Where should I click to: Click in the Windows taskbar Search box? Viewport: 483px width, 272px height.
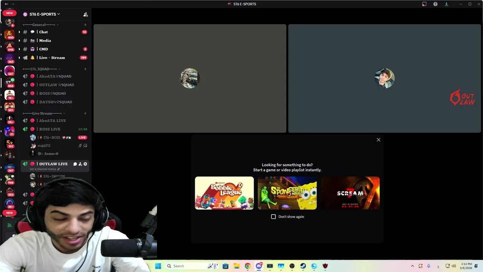[192, 266]
